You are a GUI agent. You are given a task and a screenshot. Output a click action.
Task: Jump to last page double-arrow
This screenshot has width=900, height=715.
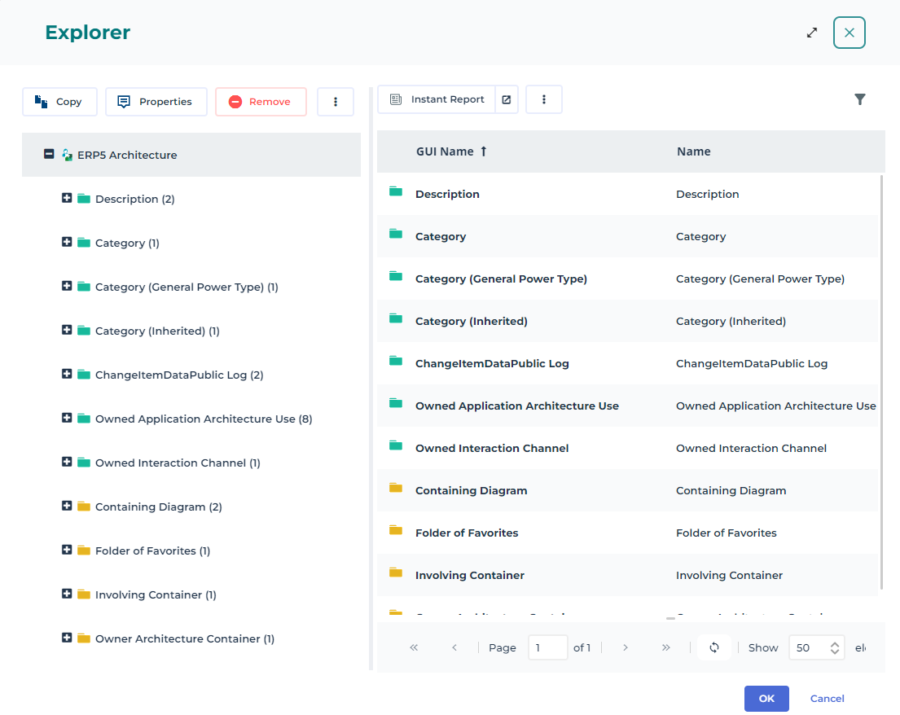coord(665,647)
